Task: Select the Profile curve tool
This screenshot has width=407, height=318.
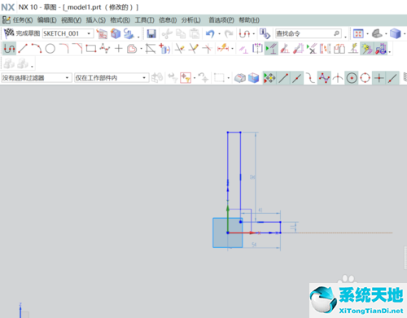Action: point(10,49)
